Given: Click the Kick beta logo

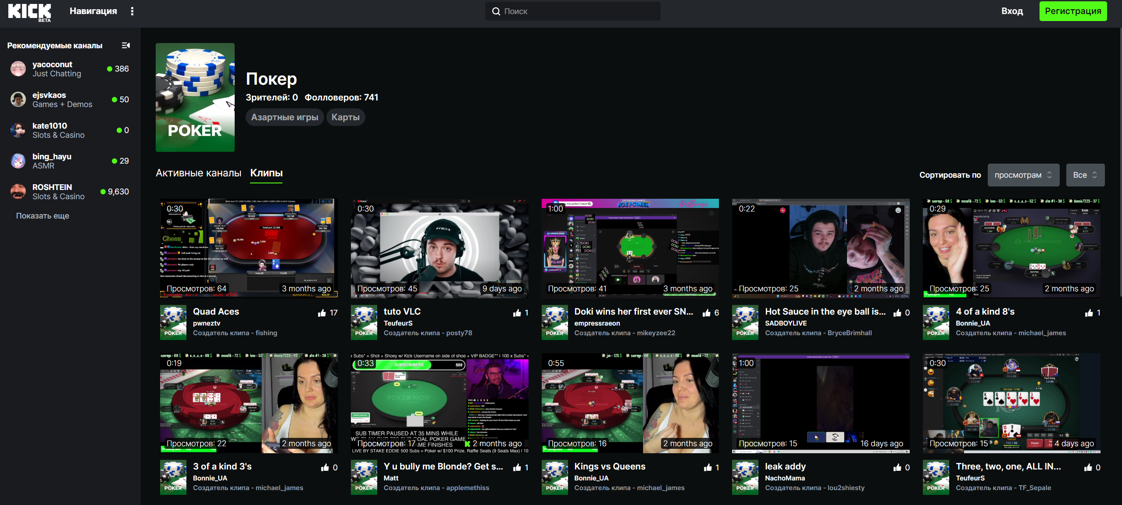Looking at the screenshot, I should tap(29, 12).
